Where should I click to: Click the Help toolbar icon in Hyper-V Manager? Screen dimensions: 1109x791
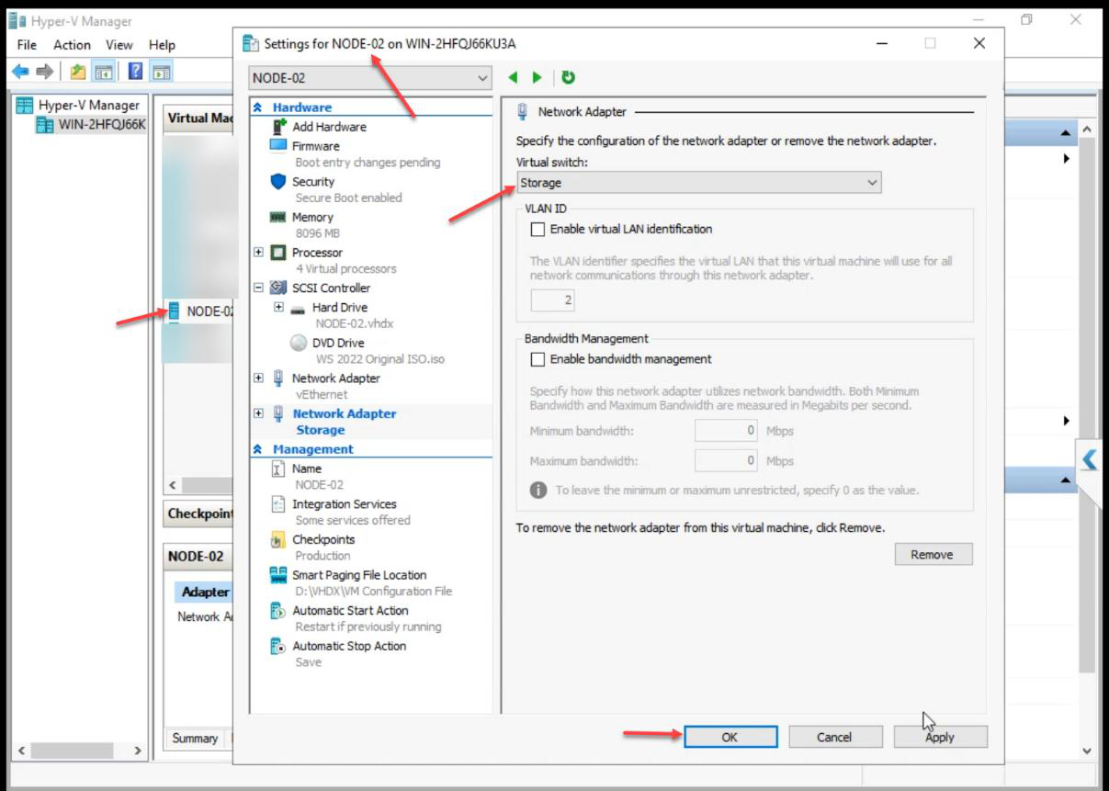click(x=136, y=71)
